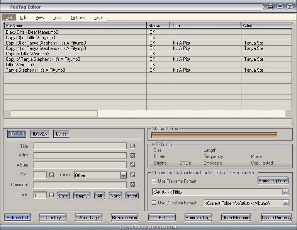Image resolution: width=297 pixels, height=230 pixels.
Task: Sort by the Status column header
Action: click(158, 26)
